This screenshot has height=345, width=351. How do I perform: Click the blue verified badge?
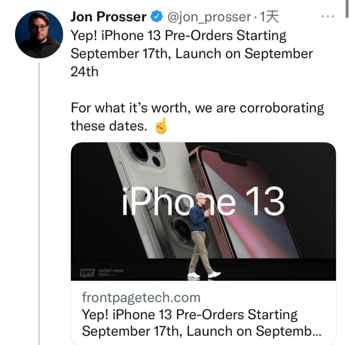tap(156, 17)
